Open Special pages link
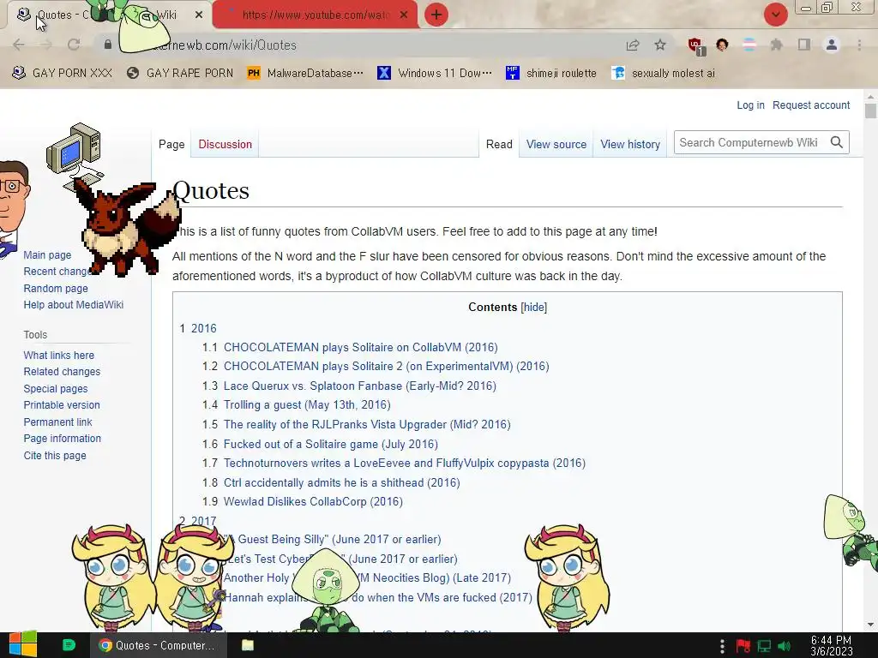 click(56, 389)
